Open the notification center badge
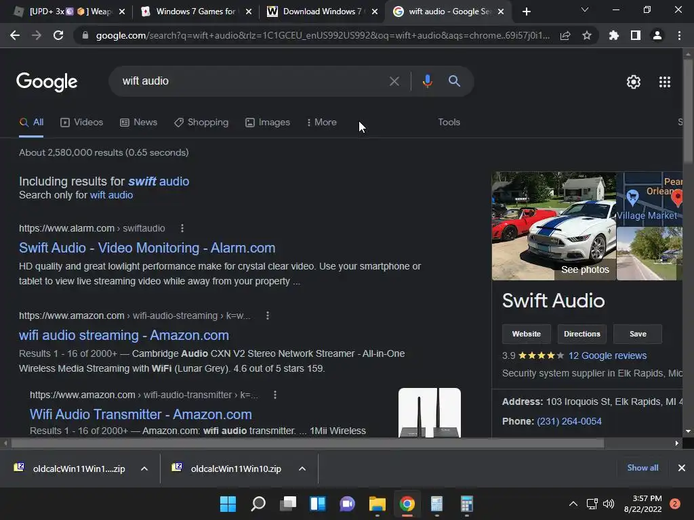This screenshot has width=694, height=520. pos(674,504)
